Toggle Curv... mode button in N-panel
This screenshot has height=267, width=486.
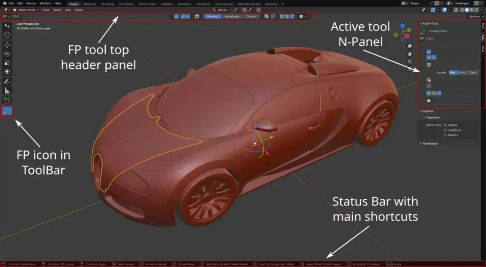coord(473,72)
